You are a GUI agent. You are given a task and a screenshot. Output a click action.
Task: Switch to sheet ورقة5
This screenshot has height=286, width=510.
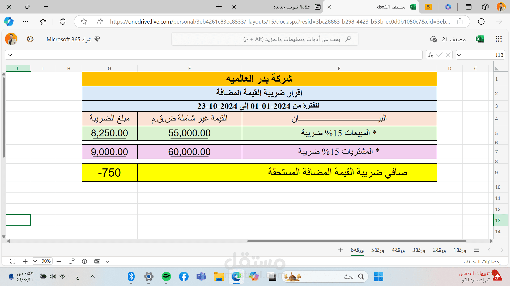(x=378, y=250)
